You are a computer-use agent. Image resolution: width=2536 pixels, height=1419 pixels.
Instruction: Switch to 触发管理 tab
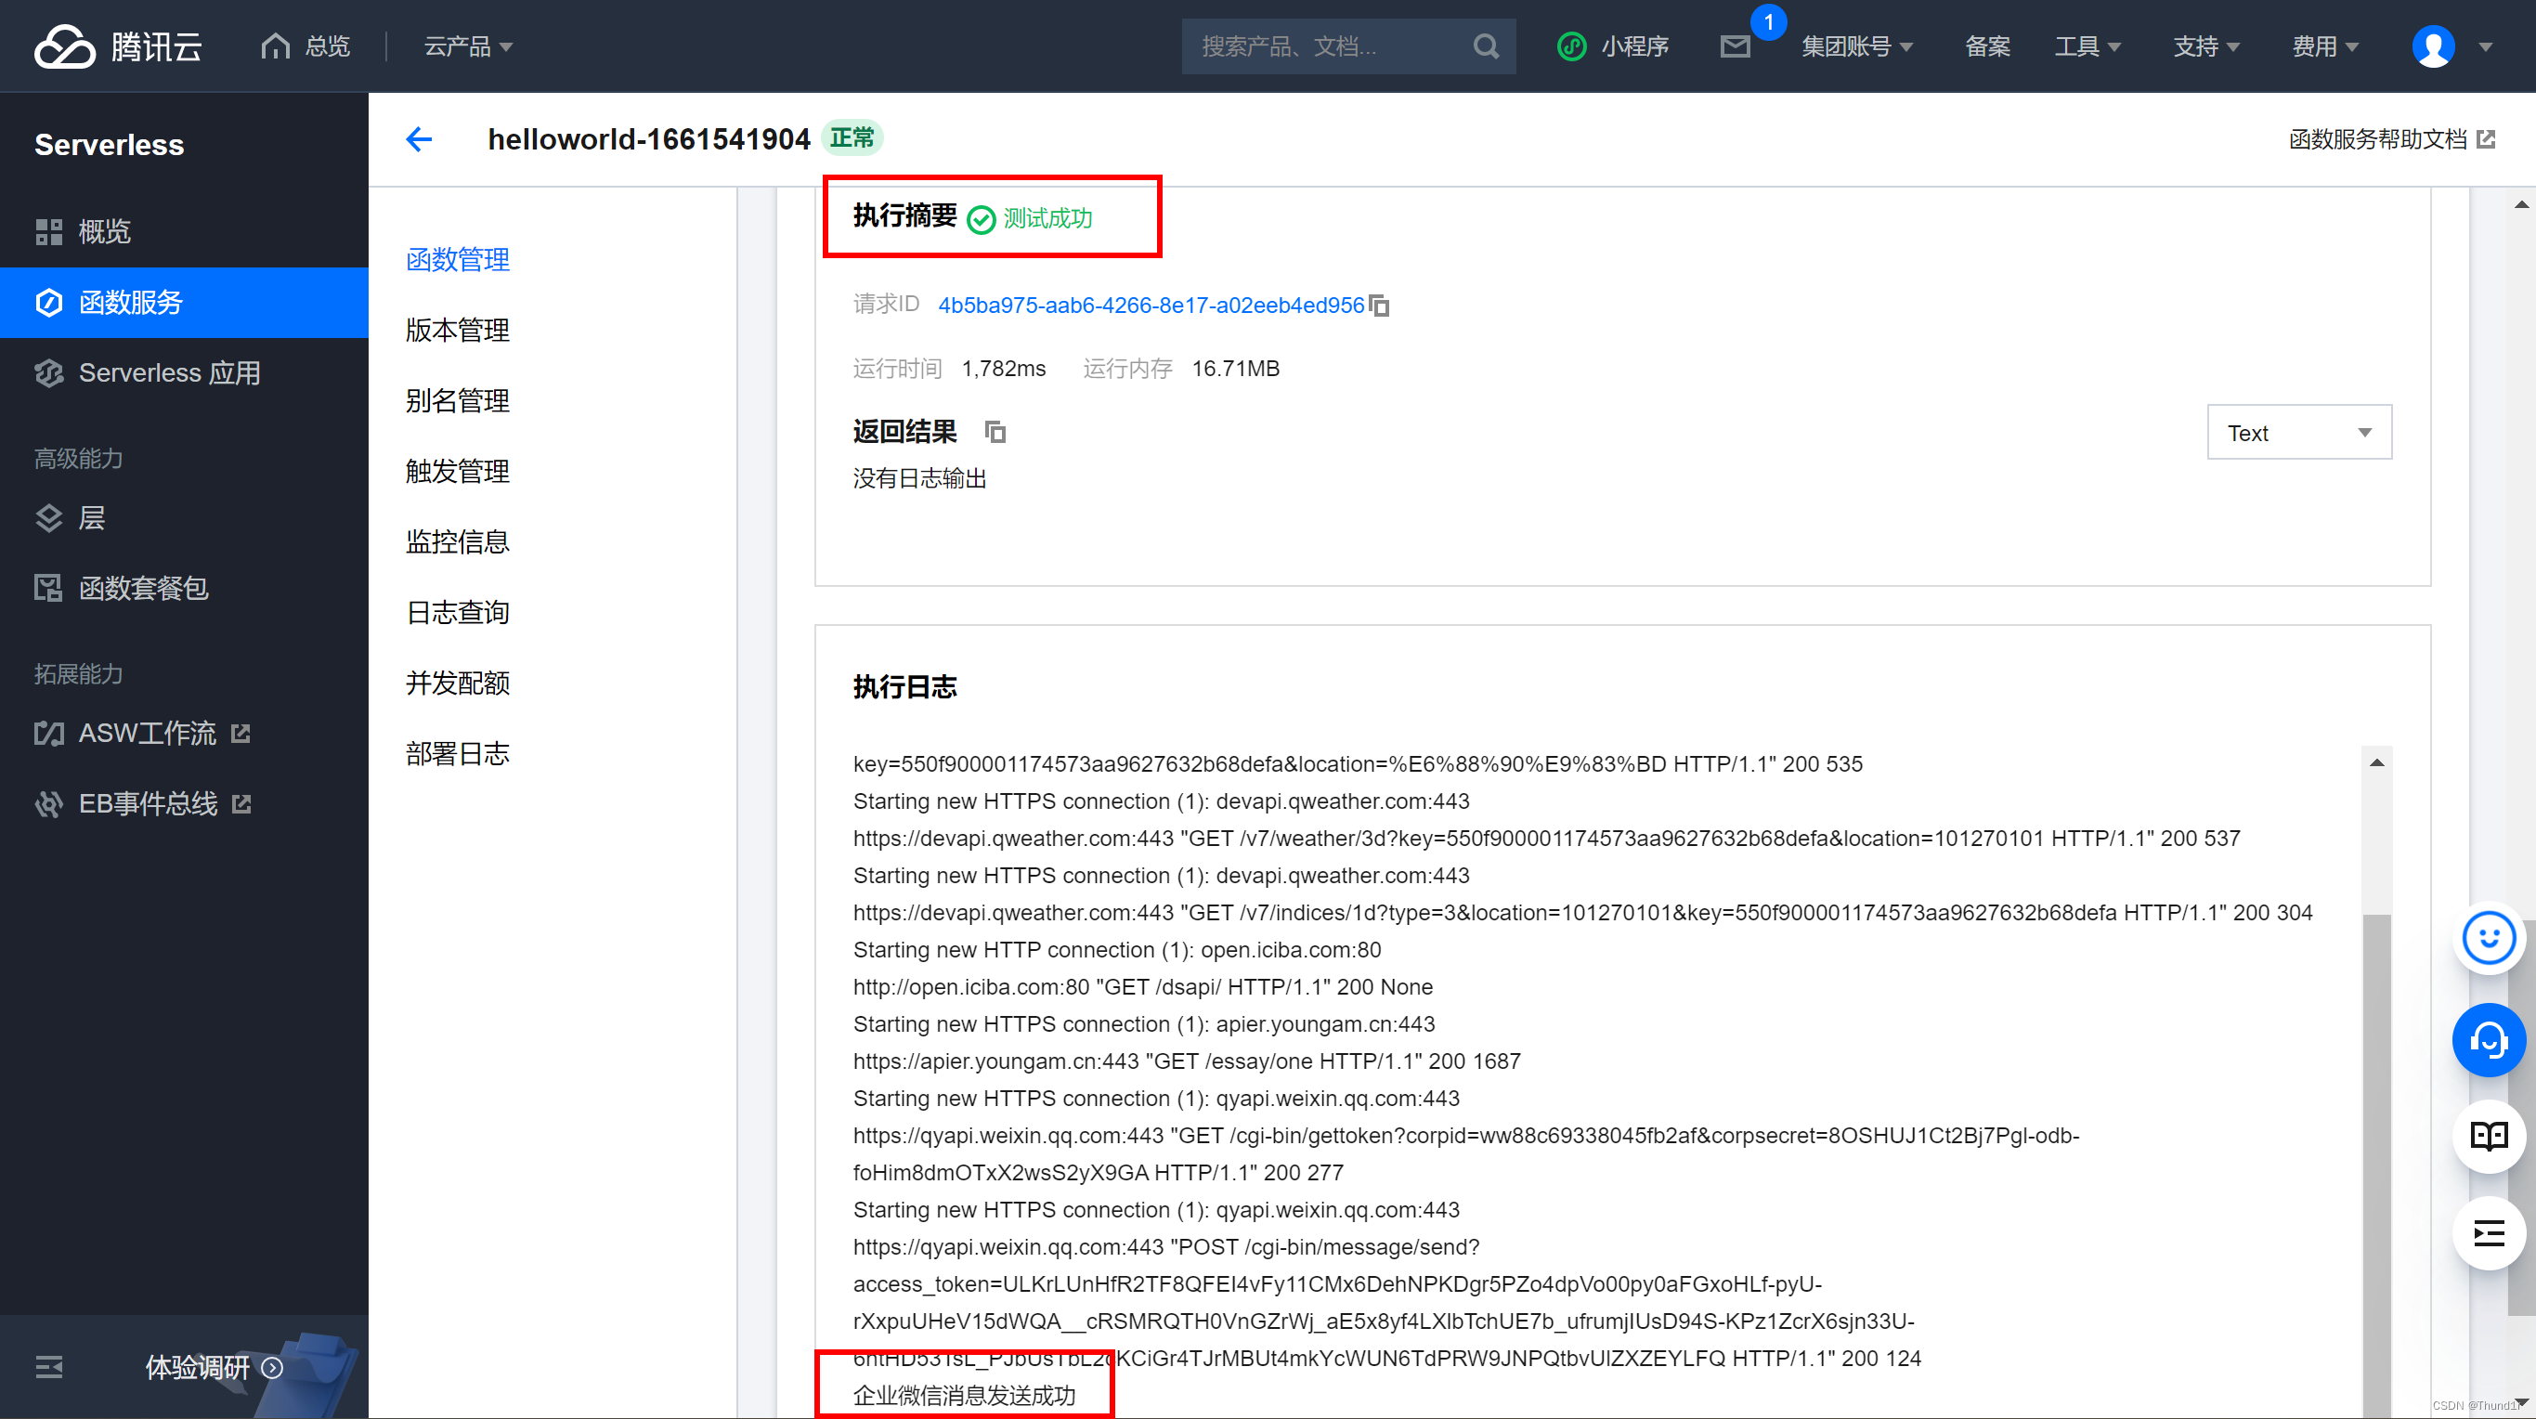point(458,471)
